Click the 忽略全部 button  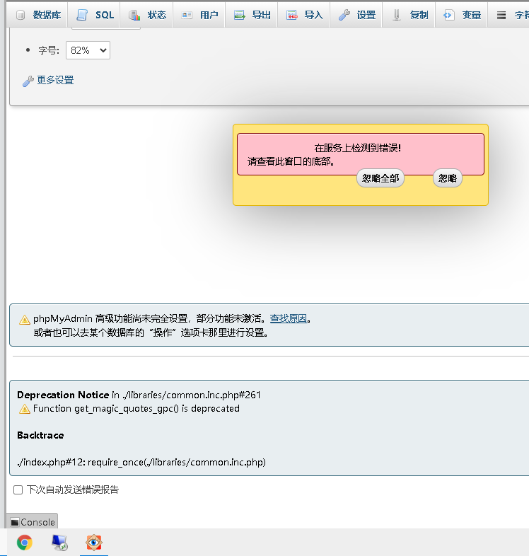(380, 178)
